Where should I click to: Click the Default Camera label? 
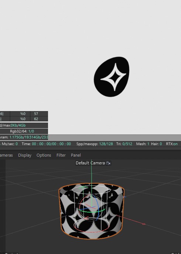(x=90, y=163)
